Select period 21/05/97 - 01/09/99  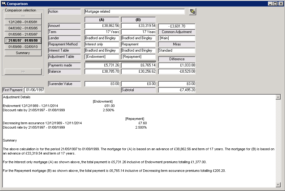[23, 40]
